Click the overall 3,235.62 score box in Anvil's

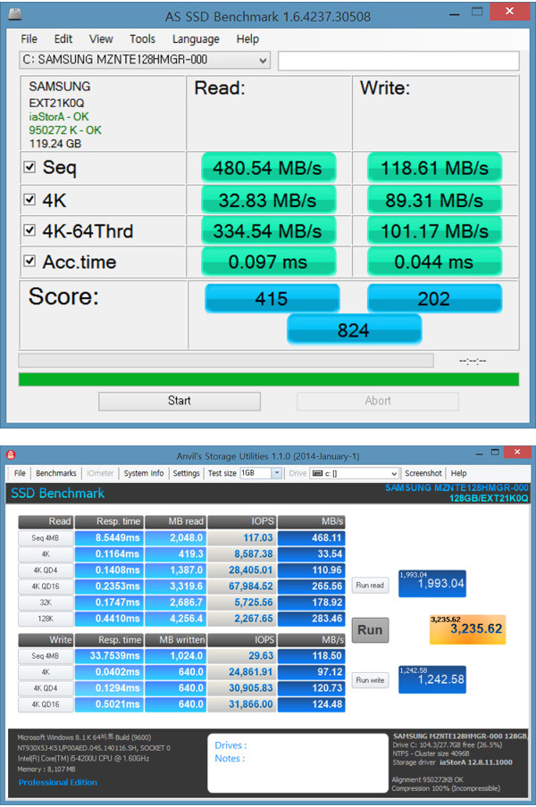coord(467,629)
